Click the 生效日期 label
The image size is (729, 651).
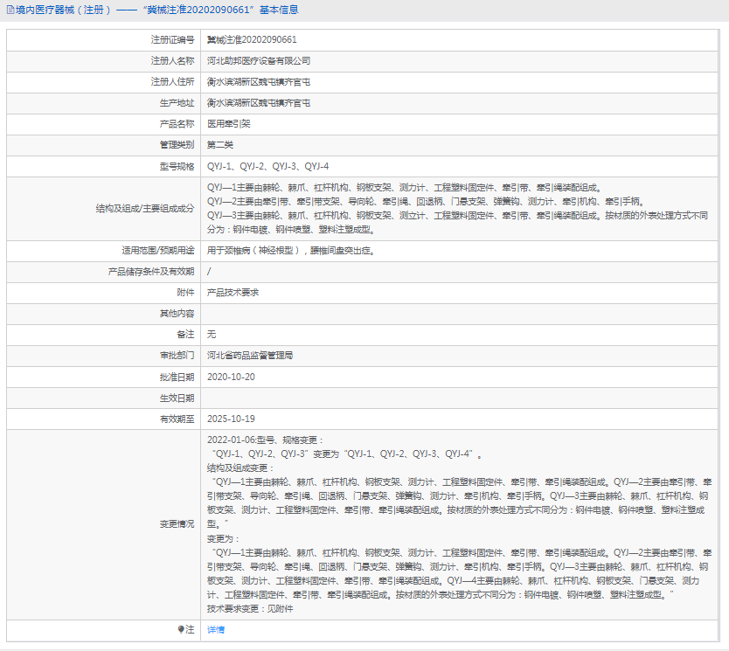pyautogui.click(x=177, y=398)
